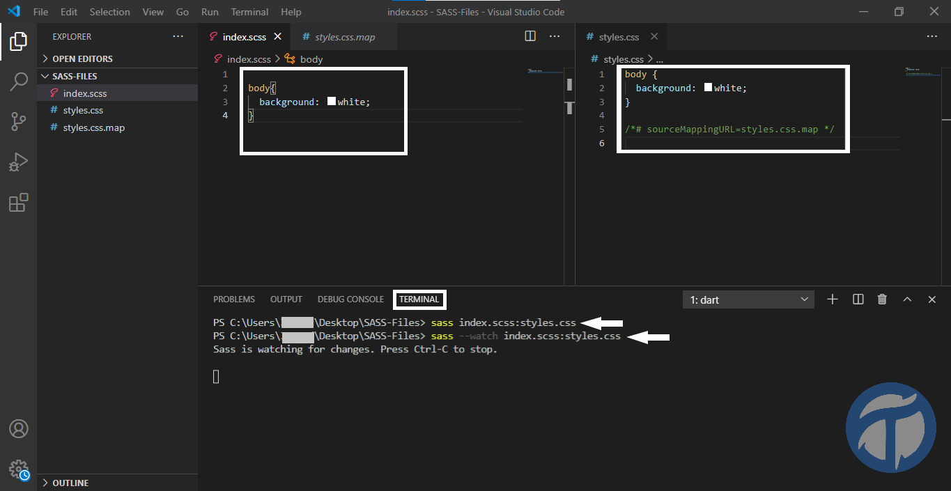Screen dimensions: 951x491
Task: Kill terminal with trash icon
Action: point(882,299)
